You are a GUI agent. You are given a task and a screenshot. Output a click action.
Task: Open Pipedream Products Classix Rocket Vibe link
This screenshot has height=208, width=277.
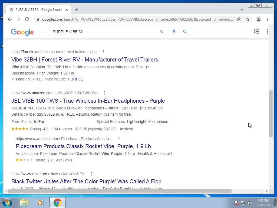pyautogui.click(x=83, y=146)
